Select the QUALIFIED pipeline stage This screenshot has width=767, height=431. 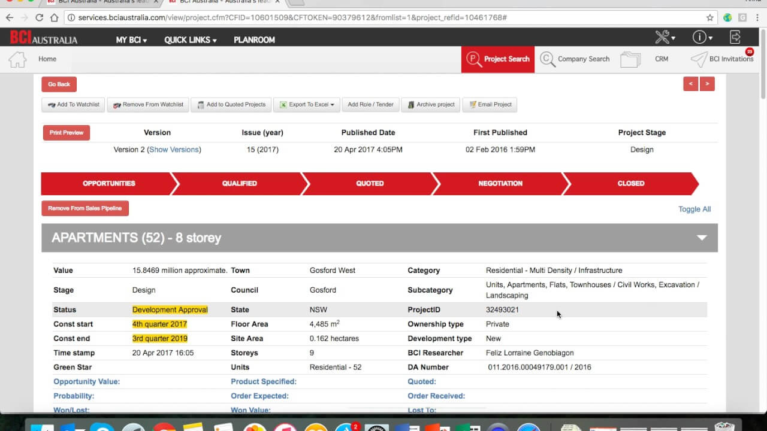pyautogui.click(x=239, y=184)
